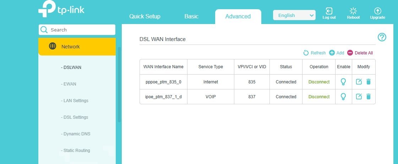Edit the pppoe_ptm_835_0 interface

(x=359, y=82)
